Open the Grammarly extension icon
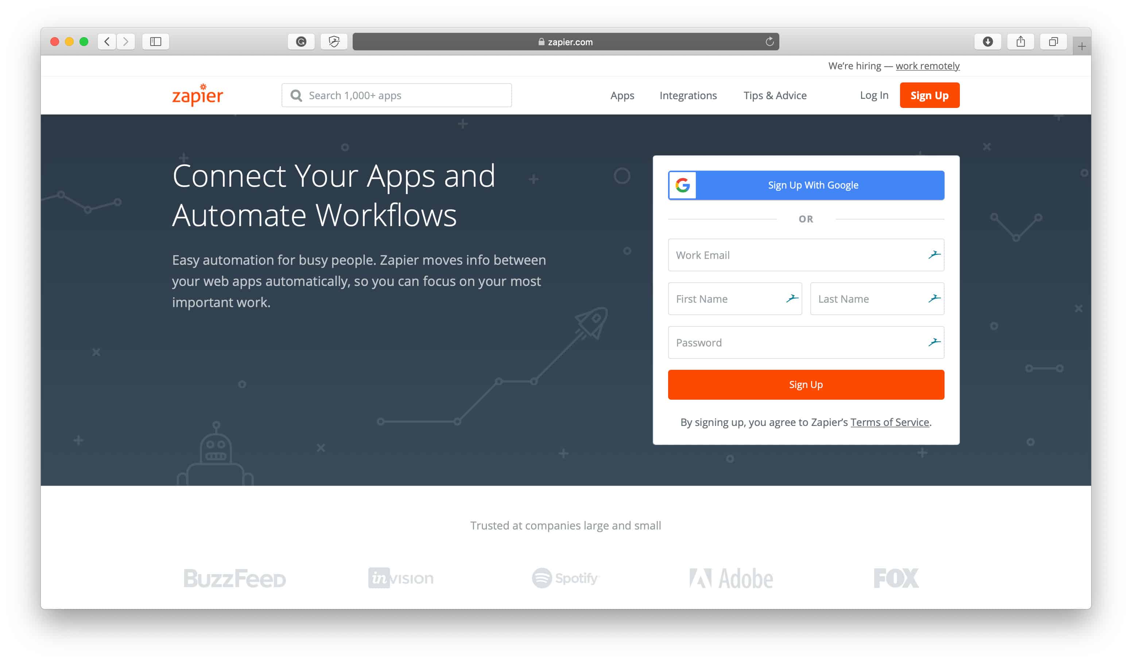The height and width of the screenshot is (663, 1132). pos(301,42)
